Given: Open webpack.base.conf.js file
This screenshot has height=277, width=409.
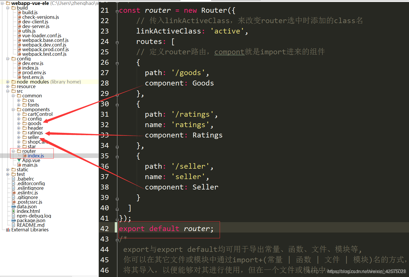Looking at the screenshot, I should [45, 40].
